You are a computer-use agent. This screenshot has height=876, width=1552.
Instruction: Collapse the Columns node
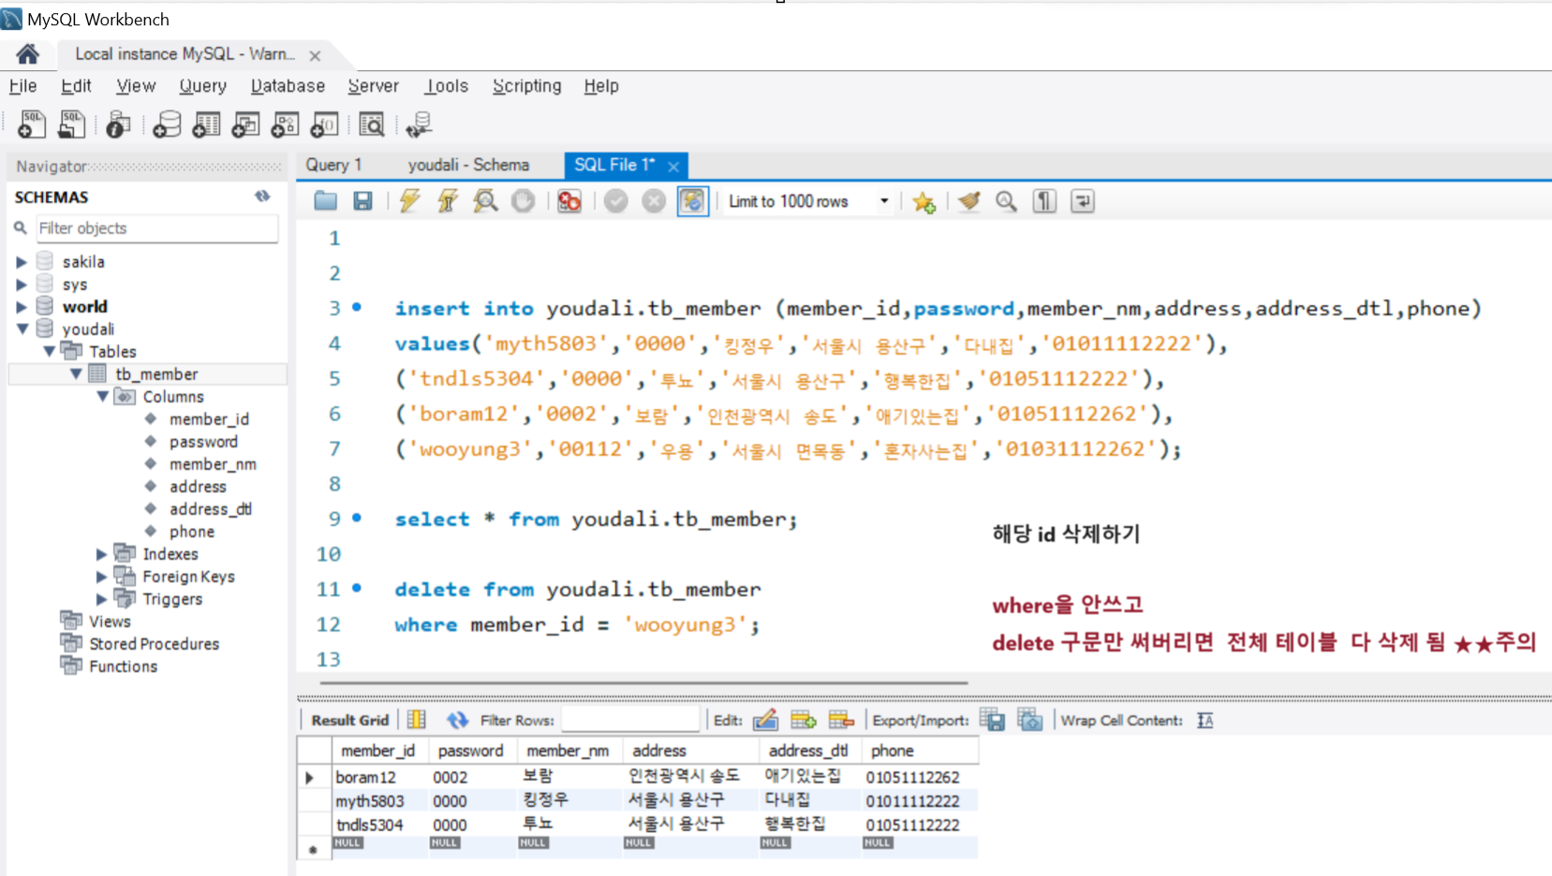tap(102, 396)
